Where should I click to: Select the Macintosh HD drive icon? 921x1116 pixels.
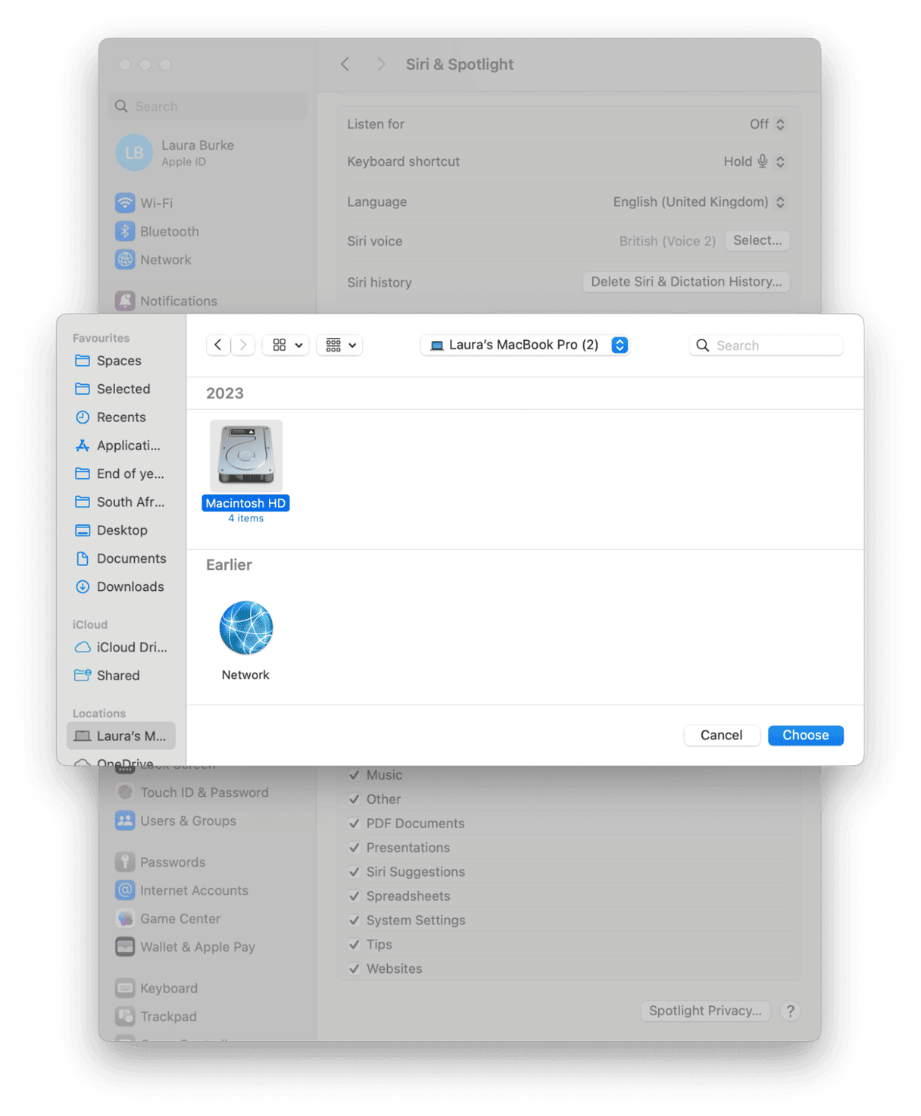pos(245,455)
